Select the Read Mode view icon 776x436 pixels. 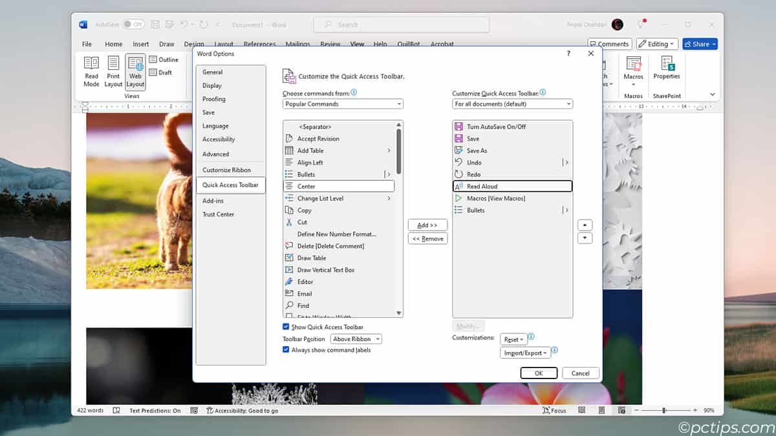coord(91,71)
